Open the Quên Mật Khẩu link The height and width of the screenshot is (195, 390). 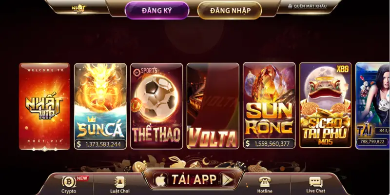click(x=310, y=6)
